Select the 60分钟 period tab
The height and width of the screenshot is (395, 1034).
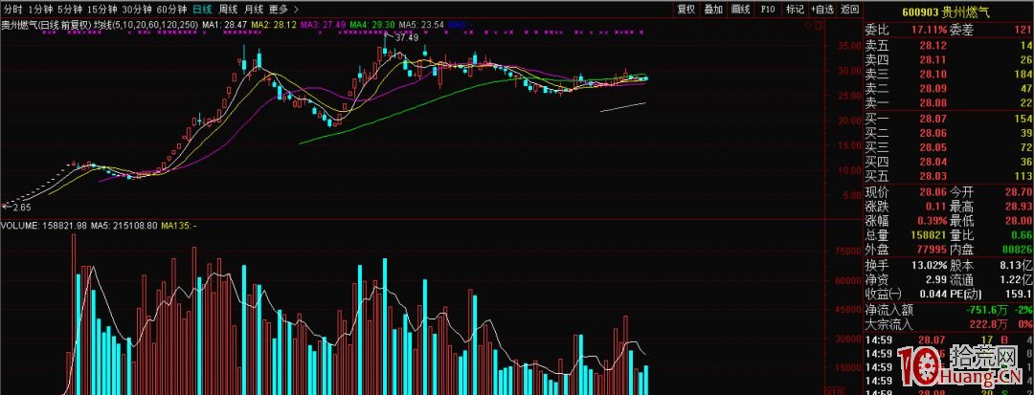(x=173, y=10)
